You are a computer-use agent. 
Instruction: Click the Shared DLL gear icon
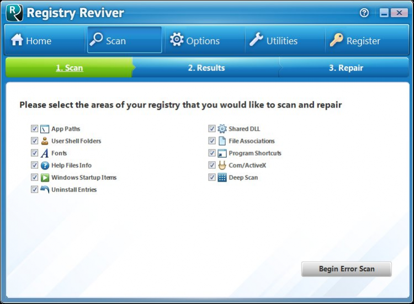point(222,129)
